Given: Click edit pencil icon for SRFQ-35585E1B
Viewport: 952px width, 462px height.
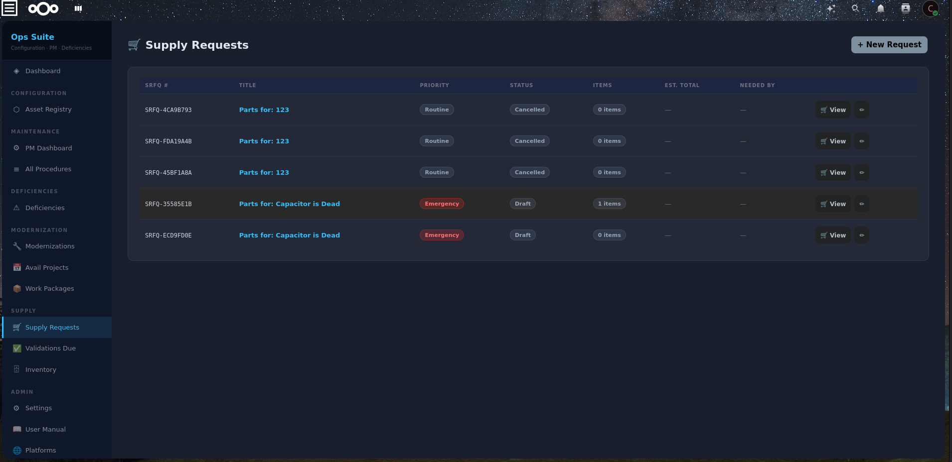Looking at the screenshot, I should pyautogui.click(x=862, y=204).
